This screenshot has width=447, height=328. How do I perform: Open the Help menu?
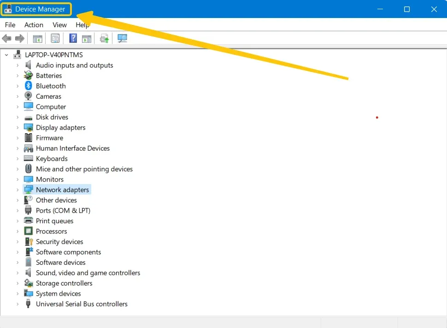(x=82, y=25)
